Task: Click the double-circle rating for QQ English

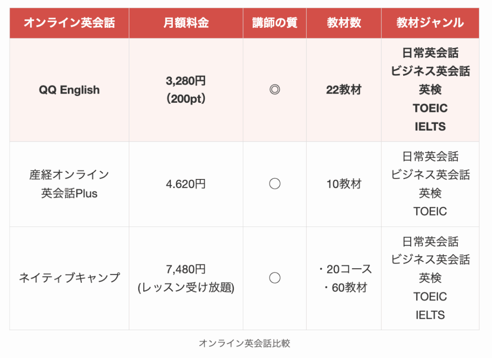Action: [x=274, y=90]
